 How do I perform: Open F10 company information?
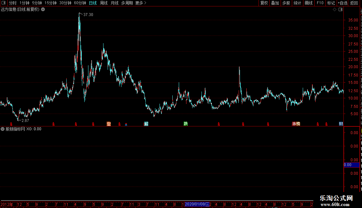(x=320, y=3)
